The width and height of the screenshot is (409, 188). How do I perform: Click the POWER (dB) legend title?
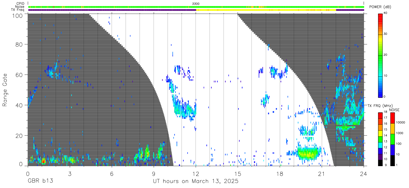[x=381, y=7]
